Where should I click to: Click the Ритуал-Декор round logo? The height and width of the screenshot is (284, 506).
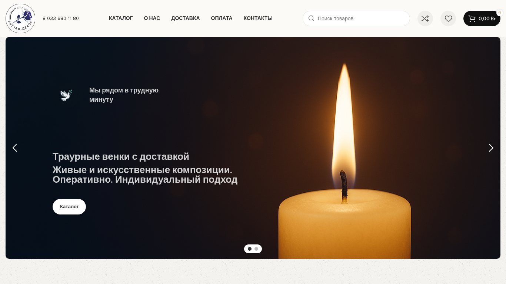coord(20,18)
